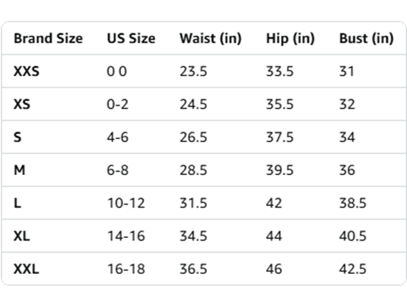Click the waist value 28.5
Viewport: 407px width, 305px height.
(x=193, y=170)
